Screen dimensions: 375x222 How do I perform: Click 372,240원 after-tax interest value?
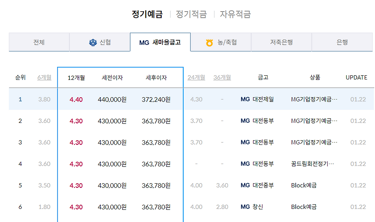click(x=156, y=100)
